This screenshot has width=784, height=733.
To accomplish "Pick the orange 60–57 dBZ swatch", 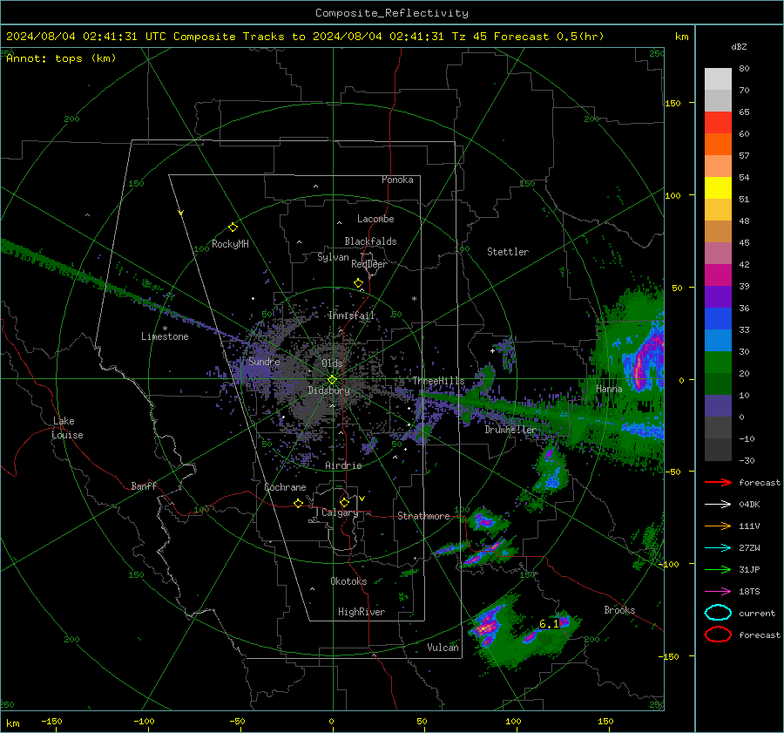I will [718, 145].
